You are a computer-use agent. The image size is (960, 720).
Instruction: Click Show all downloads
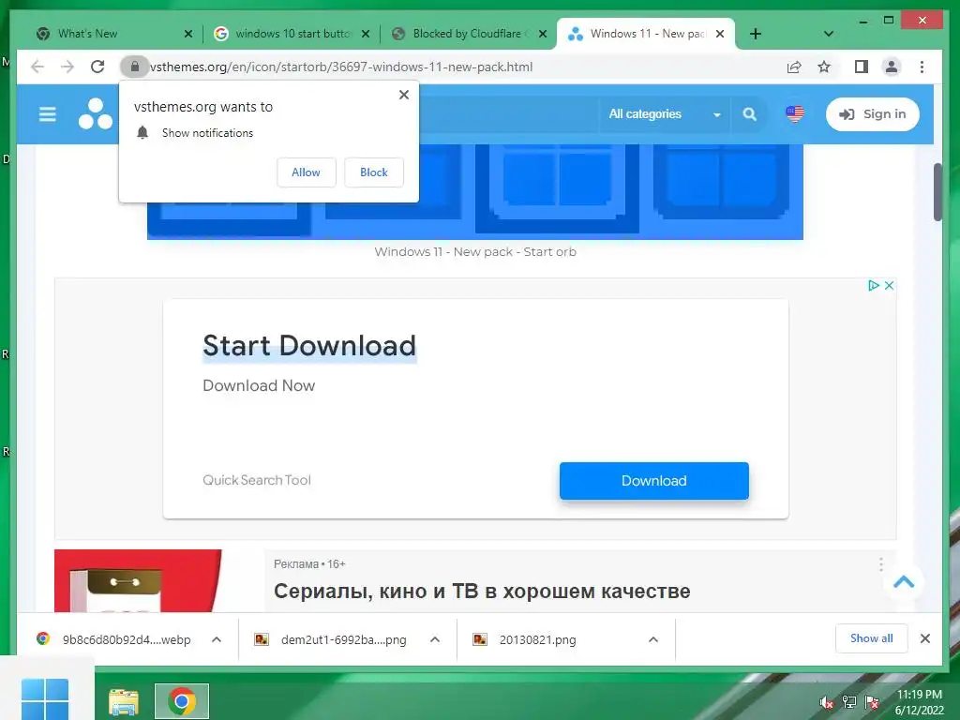[871, 638]
